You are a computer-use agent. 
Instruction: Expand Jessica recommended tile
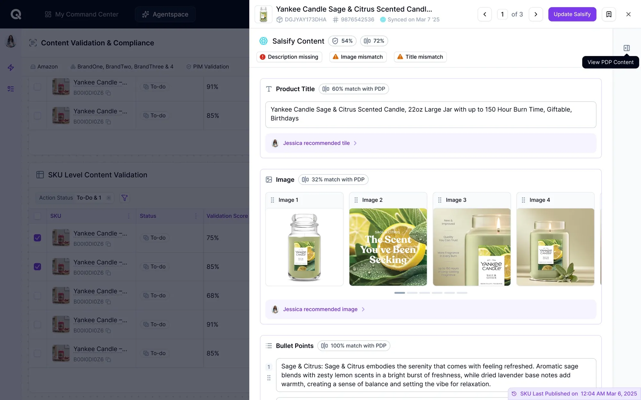pyautogui.click(x=431, y=143)
